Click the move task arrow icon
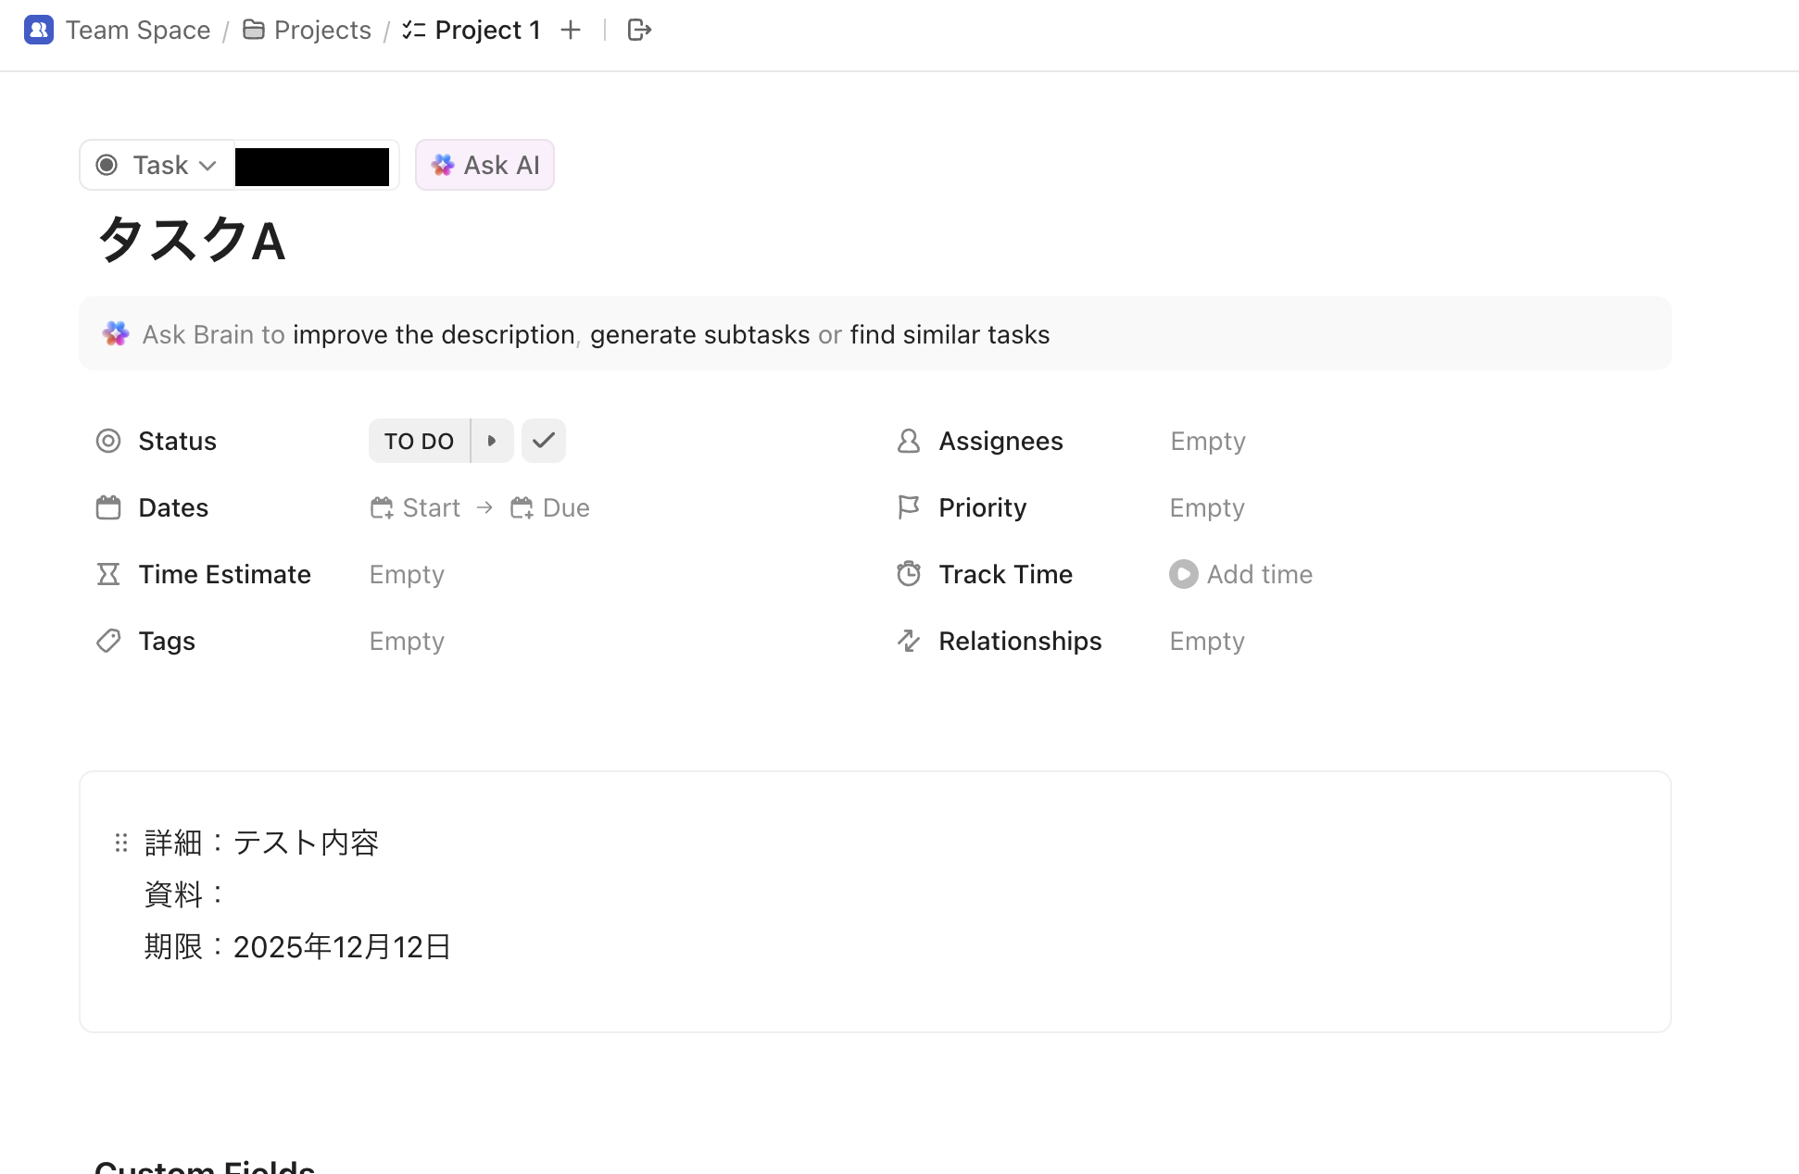 click(x=639, y=30)
